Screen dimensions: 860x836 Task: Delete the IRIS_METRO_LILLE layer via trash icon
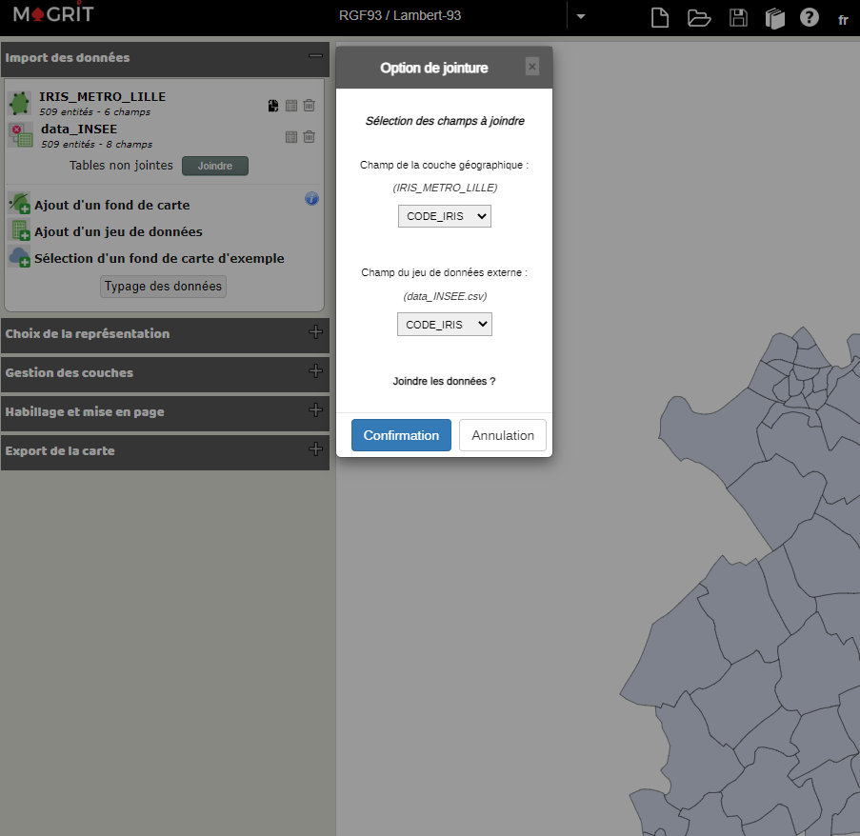point(309,106)
